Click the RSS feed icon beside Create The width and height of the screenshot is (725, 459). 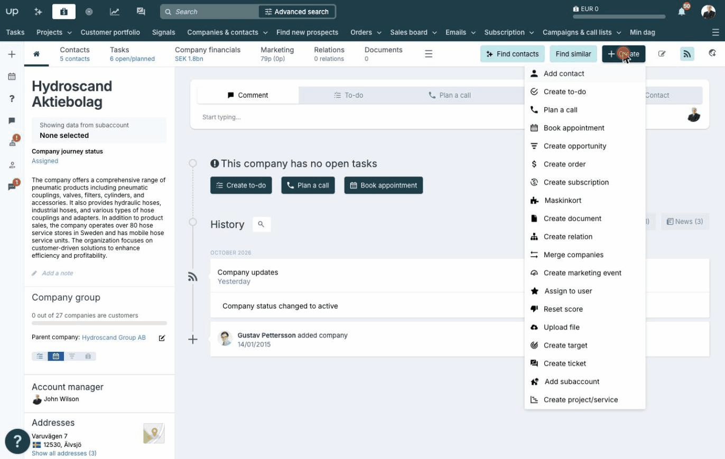click(687, 54)
